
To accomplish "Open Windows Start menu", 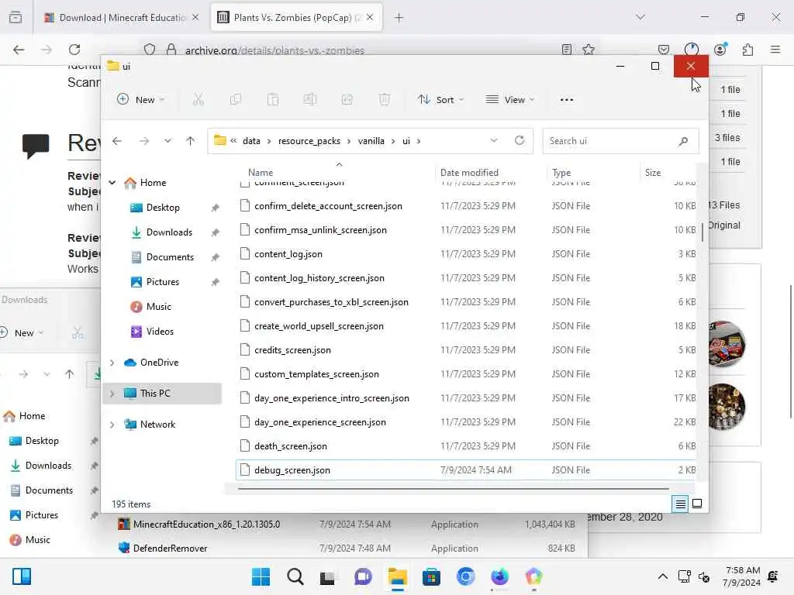I will [261, 576].
